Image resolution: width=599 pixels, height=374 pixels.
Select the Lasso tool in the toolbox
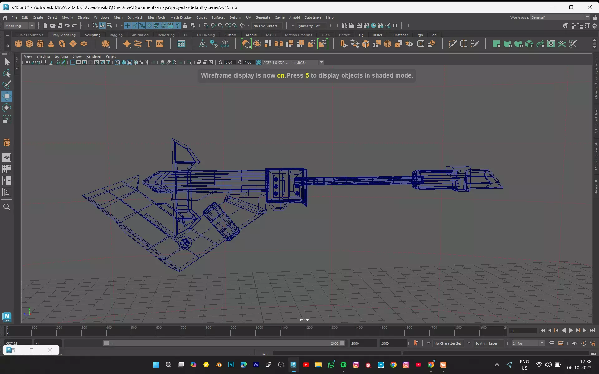pos(7,73)
